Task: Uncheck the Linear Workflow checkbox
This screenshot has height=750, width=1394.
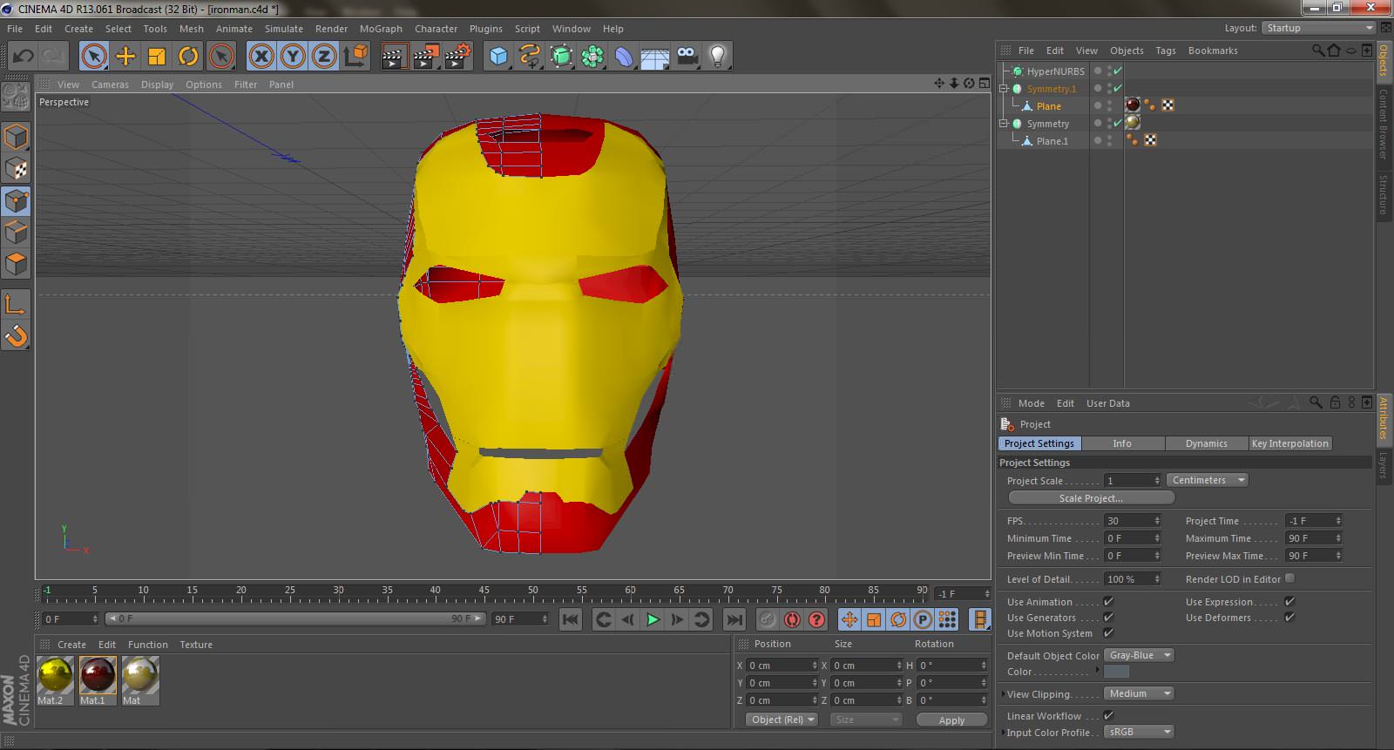Action: point(1108,716)
